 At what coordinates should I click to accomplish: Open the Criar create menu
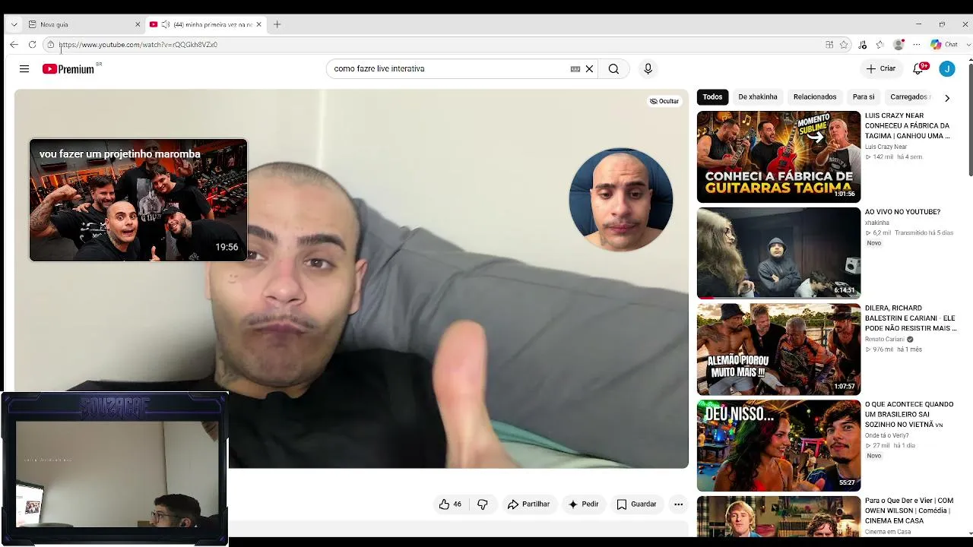881,68
